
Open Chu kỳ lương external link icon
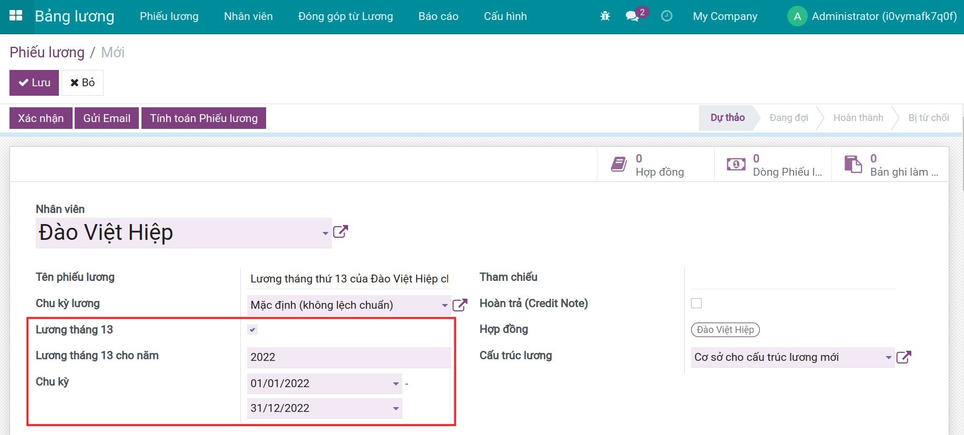pyautogui.click(x=460, y=305)
